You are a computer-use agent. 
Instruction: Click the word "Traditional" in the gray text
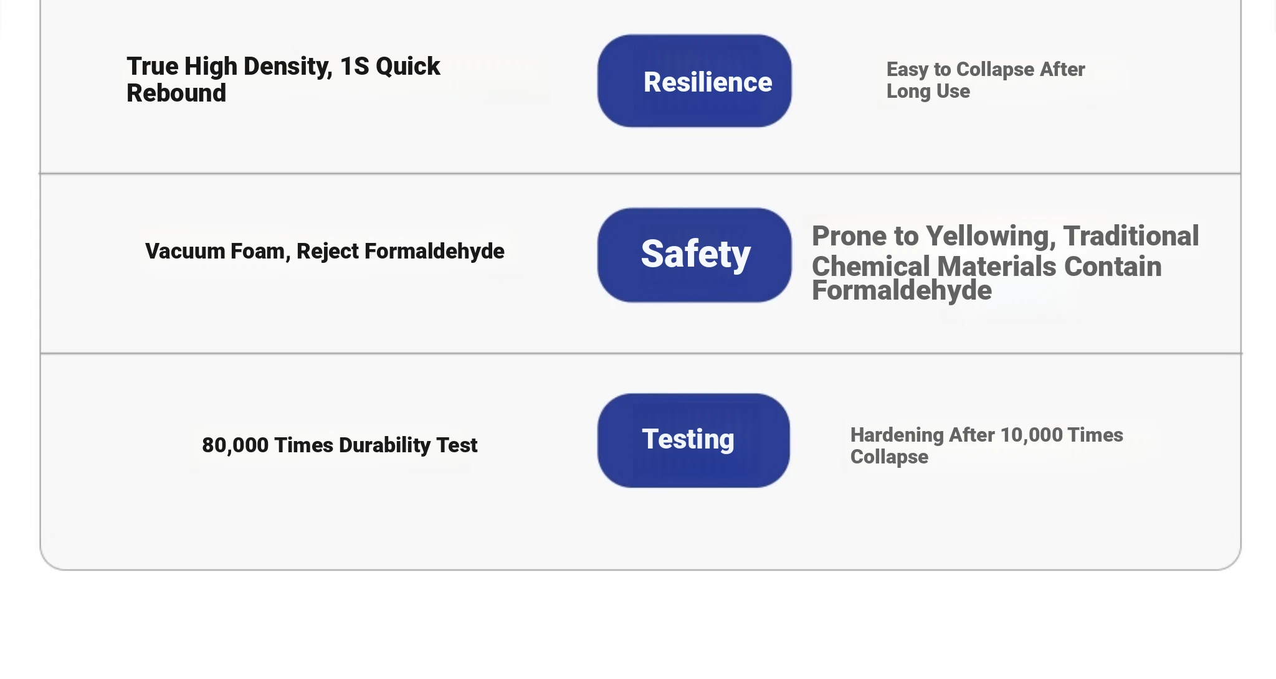1131,236
